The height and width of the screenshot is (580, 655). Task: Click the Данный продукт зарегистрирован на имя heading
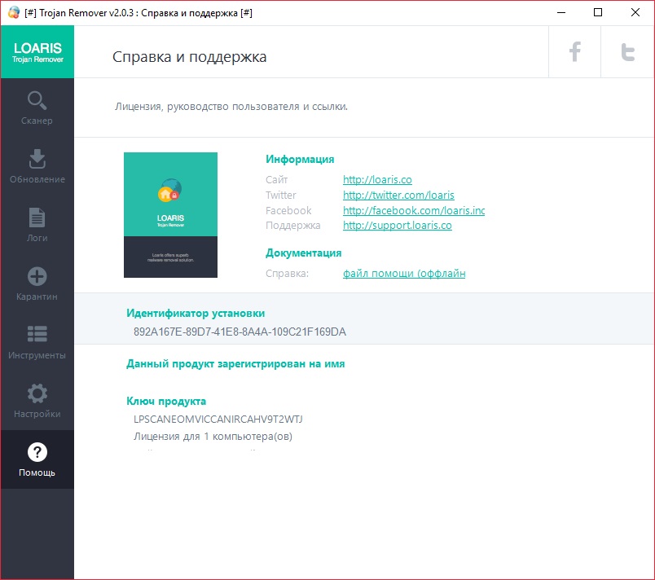[235, 364]
